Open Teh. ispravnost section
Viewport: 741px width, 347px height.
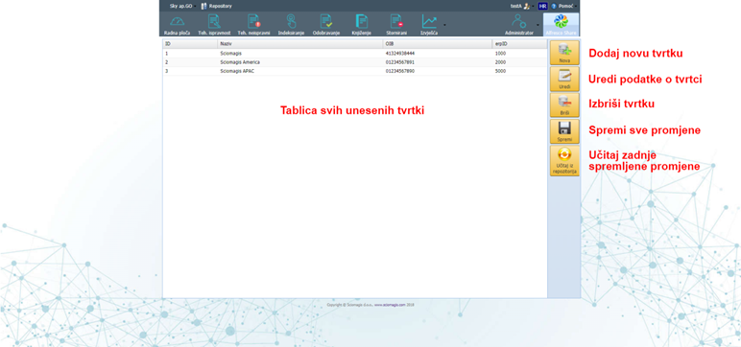pos(214,25)
